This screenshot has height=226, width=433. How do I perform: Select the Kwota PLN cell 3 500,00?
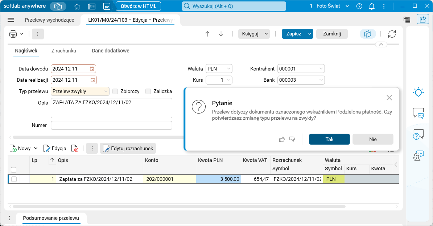[218, 179]
